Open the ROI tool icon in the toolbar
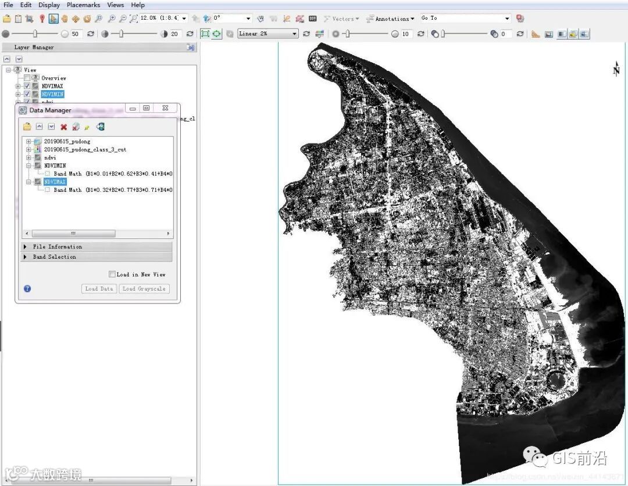 299,19
